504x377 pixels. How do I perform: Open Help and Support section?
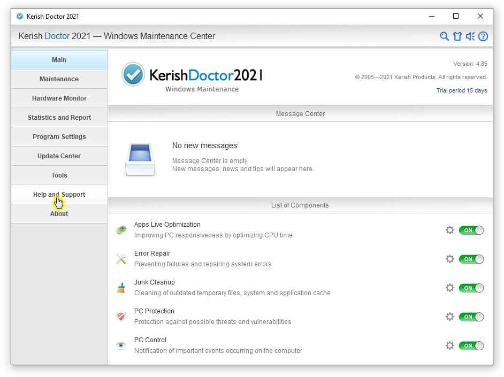coord(59,195)
